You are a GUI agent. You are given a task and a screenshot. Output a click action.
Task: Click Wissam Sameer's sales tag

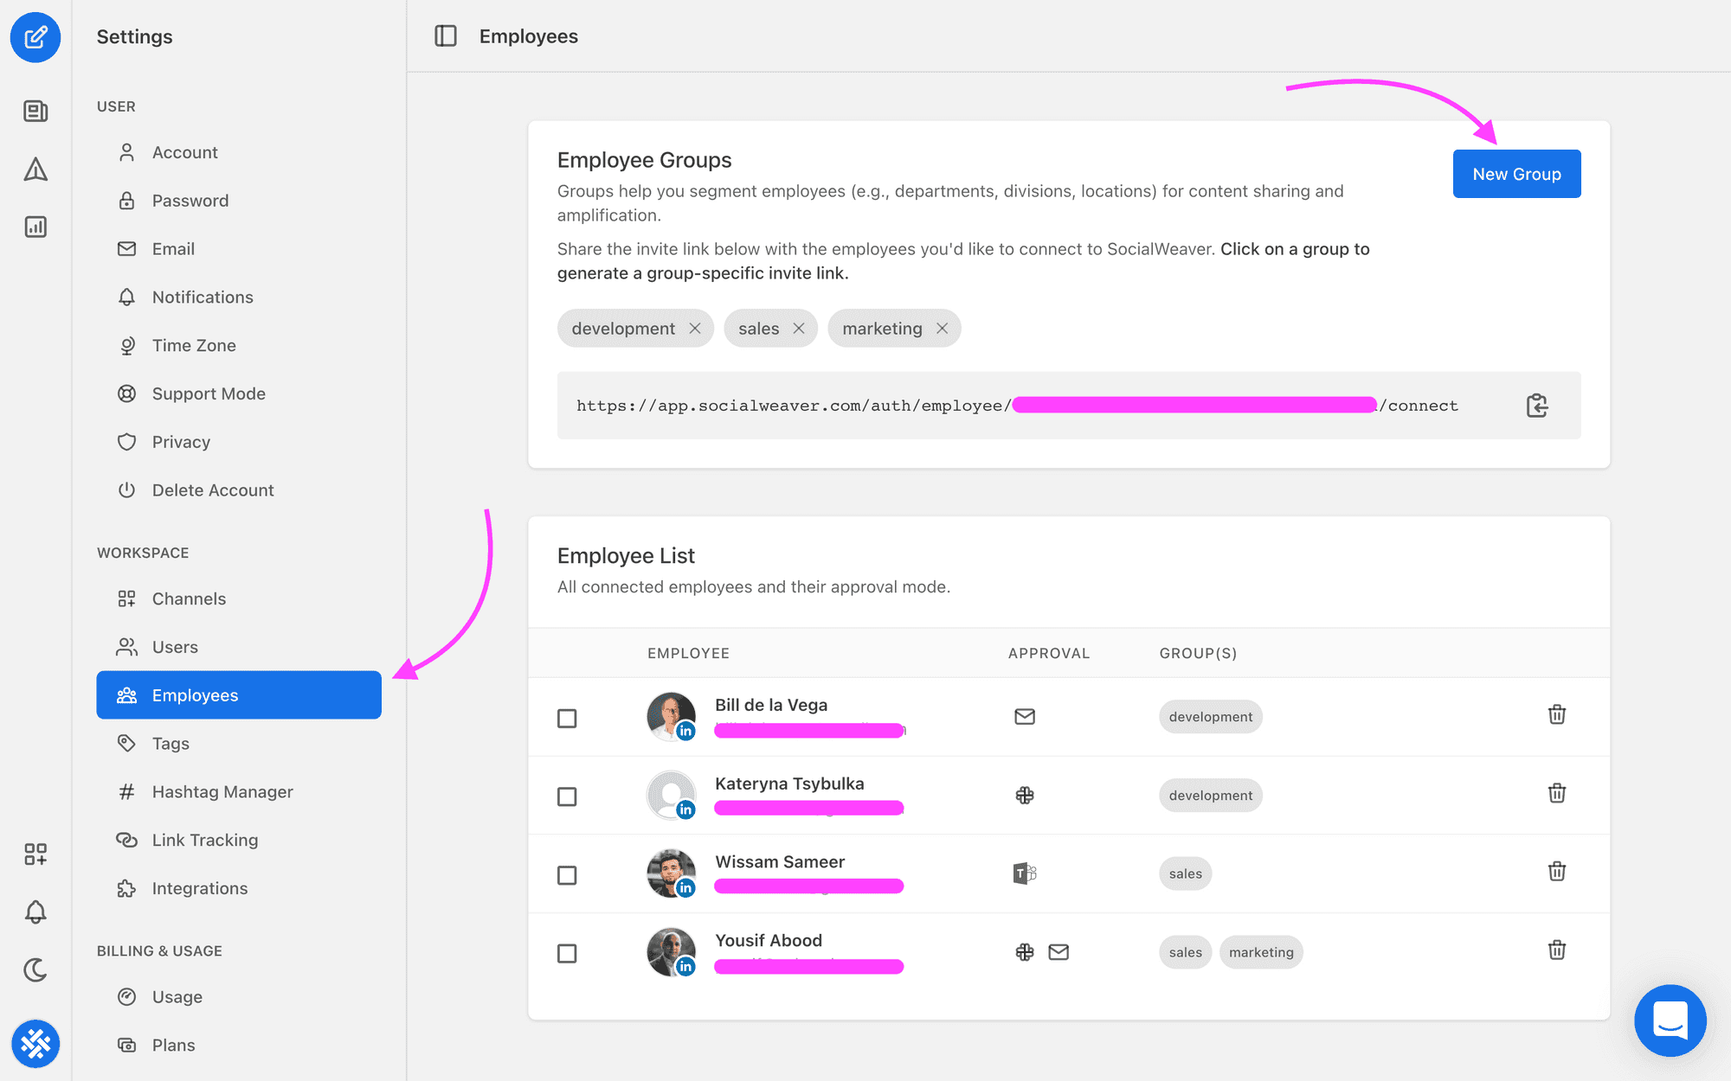(x=1186, y=873)
